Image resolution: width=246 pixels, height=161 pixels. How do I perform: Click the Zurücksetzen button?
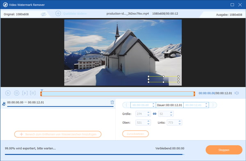[135, 134]
